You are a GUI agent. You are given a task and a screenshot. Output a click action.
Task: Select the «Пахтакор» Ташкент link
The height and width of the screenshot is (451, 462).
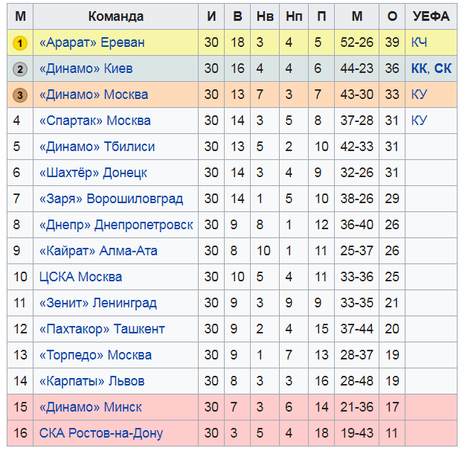(102, 330)
